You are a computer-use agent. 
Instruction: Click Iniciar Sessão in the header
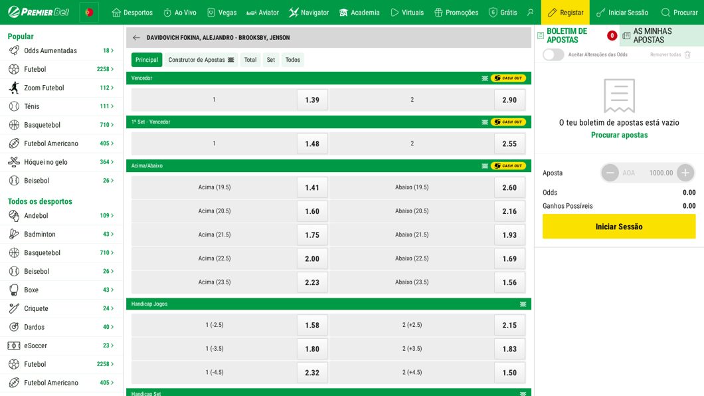point(622,13)
